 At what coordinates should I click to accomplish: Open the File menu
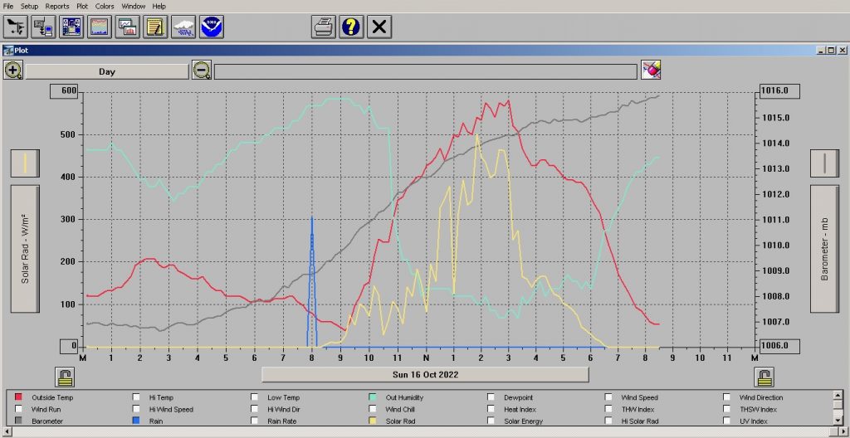point(8,6)
